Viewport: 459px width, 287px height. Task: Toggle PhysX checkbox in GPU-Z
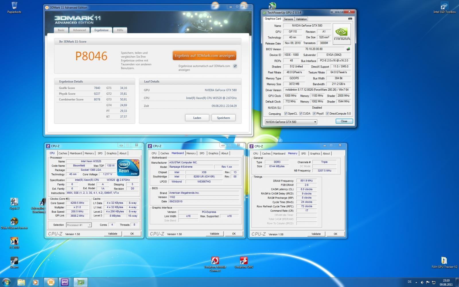pyautogui.click(x=314, y=114)
